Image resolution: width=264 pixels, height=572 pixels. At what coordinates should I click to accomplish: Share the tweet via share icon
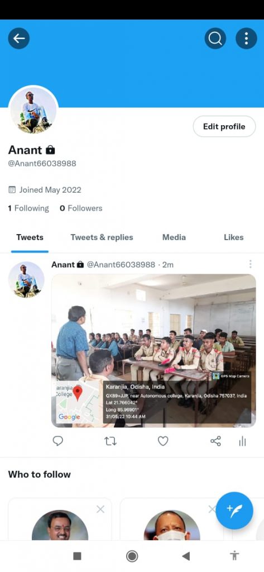215,441
